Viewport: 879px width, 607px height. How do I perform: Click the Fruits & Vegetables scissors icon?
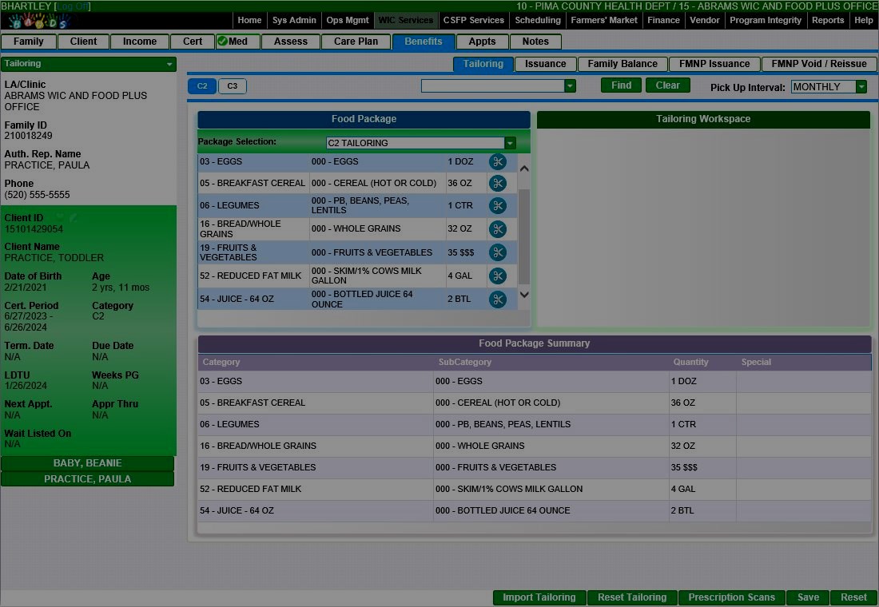point(498,252)
